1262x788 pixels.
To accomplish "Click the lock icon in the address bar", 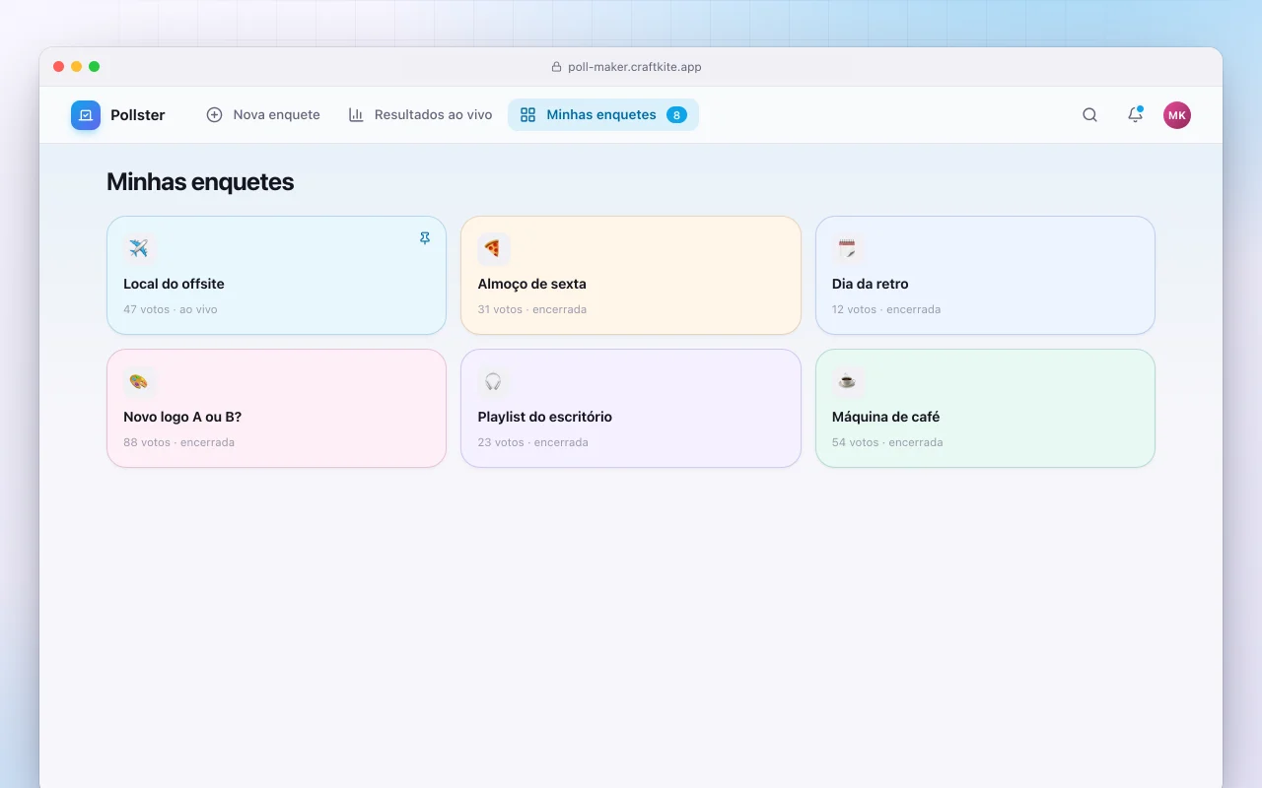I will tap(556, 67).
